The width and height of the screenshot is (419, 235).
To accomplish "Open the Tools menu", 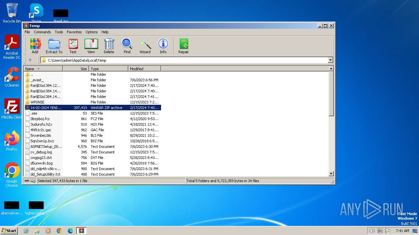I will click(59, 32).
